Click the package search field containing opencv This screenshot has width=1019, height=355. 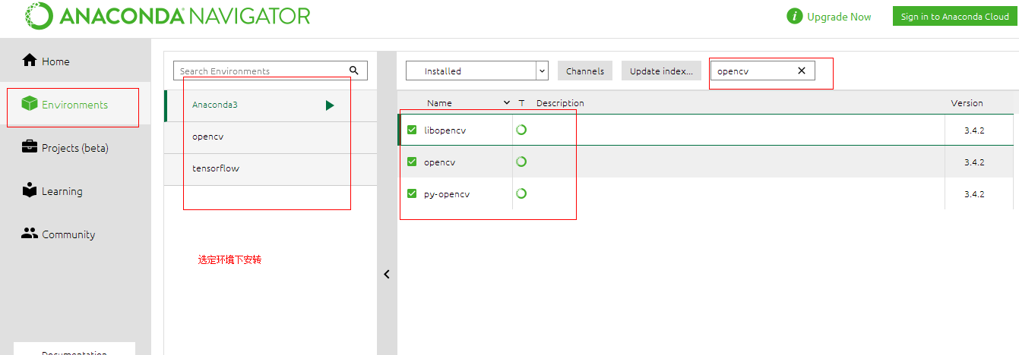coord(762,71)
